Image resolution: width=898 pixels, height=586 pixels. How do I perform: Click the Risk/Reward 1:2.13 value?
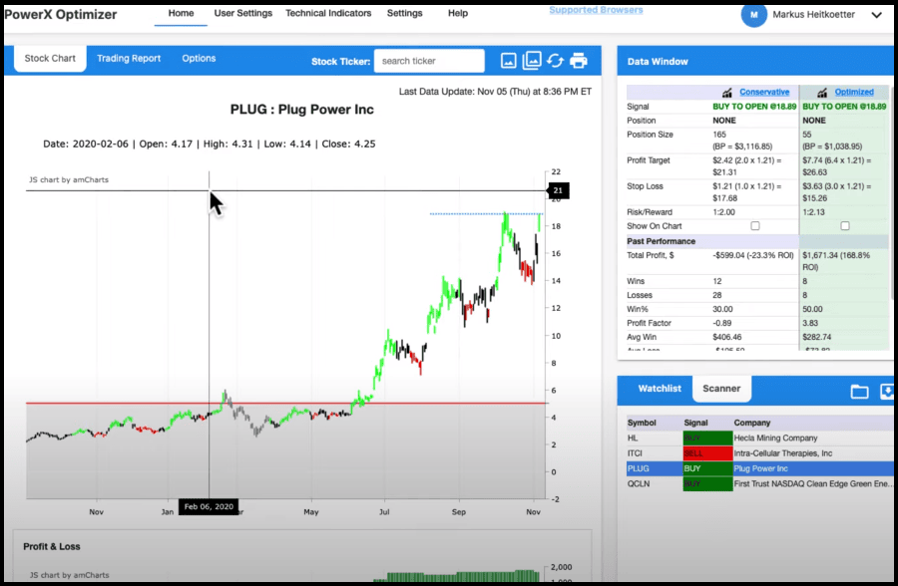tap(813, 212)
